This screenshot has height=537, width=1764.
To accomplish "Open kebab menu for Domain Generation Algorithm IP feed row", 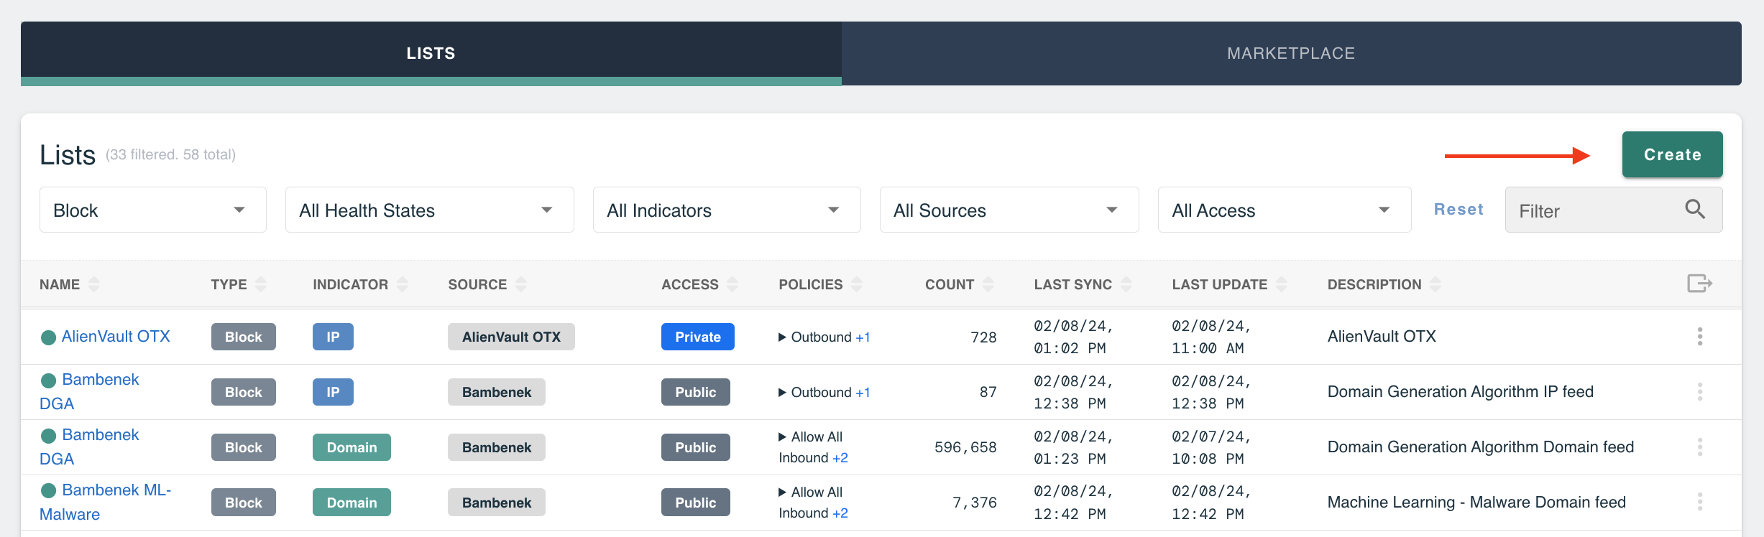I will [x=1699, y=392].
